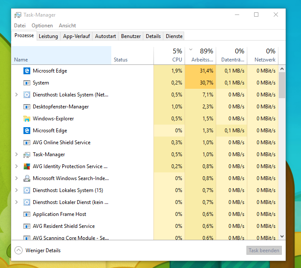The height and width of the screenshot is (268, 301).
Task: Switch to the App-Verlauf tab
Action: coord(76,36)
